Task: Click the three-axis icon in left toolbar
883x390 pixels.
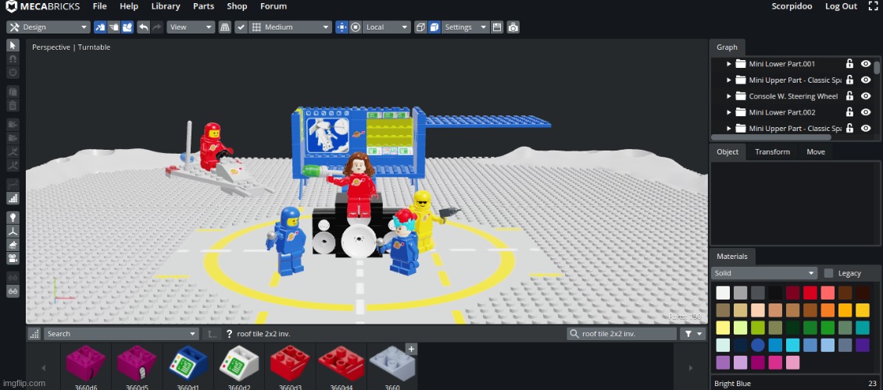Action: [x=13, y=231]
